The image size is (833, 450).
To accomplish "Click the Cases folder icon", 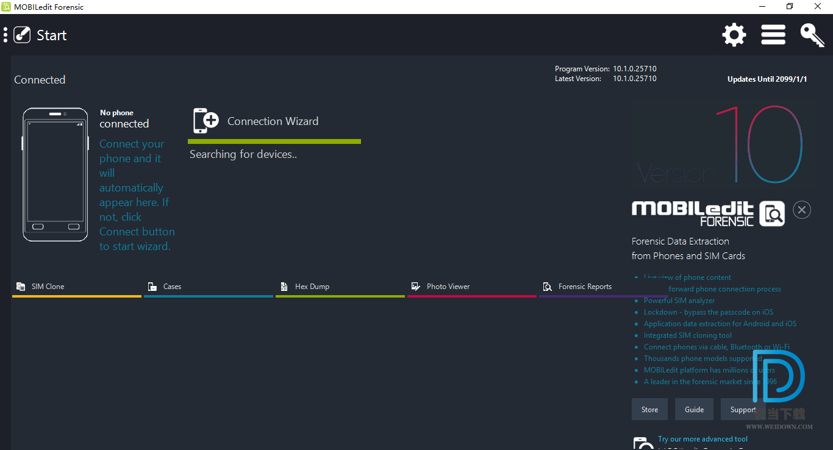I will point(152,287).
